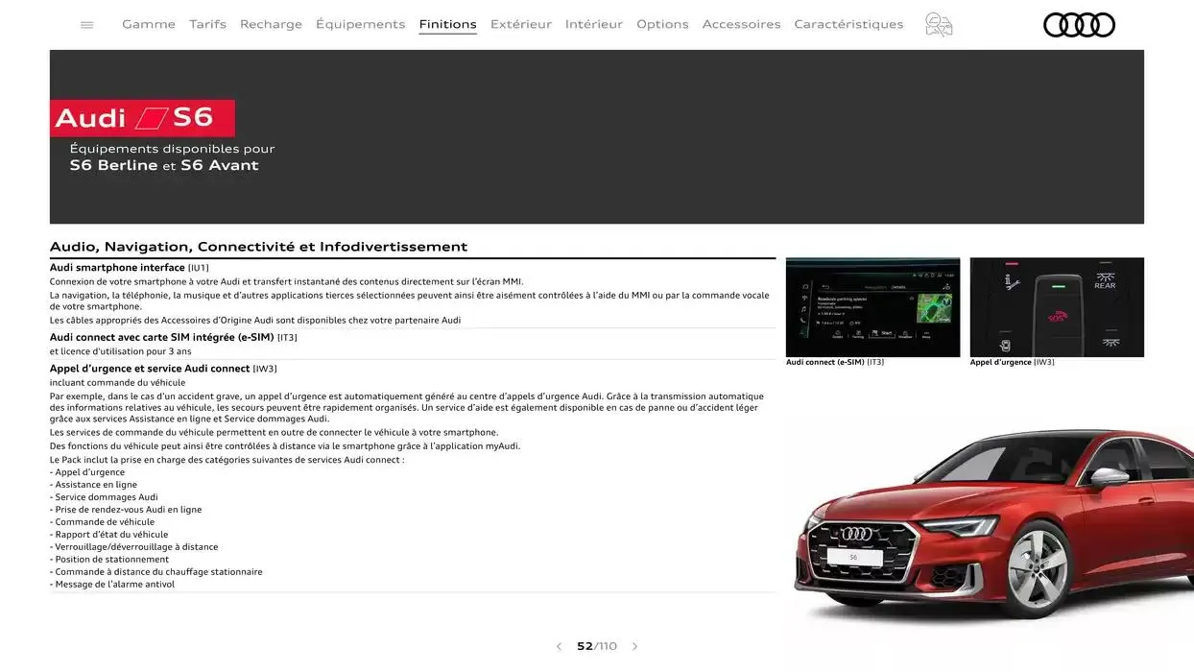
Task: Go to the next page arrow
Action: pyautogui.click(x=634, y=647)
